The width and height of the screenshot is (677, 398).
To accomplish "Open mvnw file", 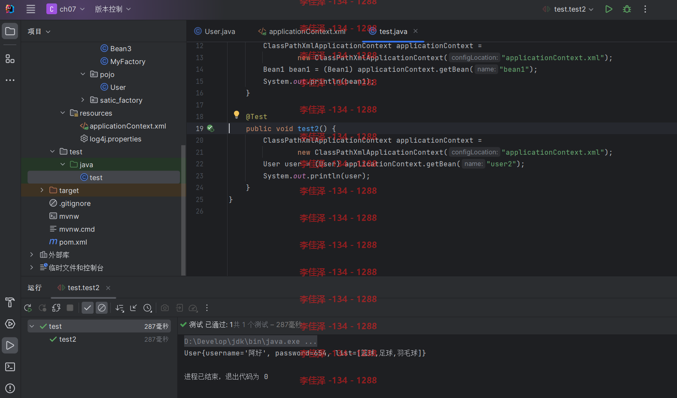I will coord(64,216).
